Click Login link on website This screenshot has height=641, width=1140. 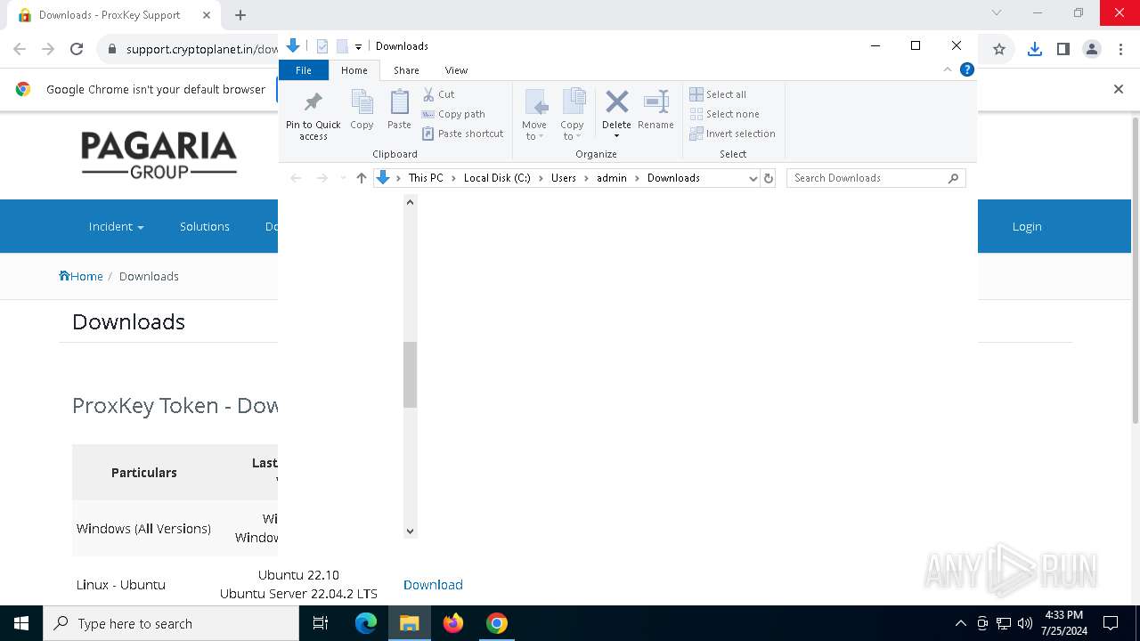[1027, 226]
